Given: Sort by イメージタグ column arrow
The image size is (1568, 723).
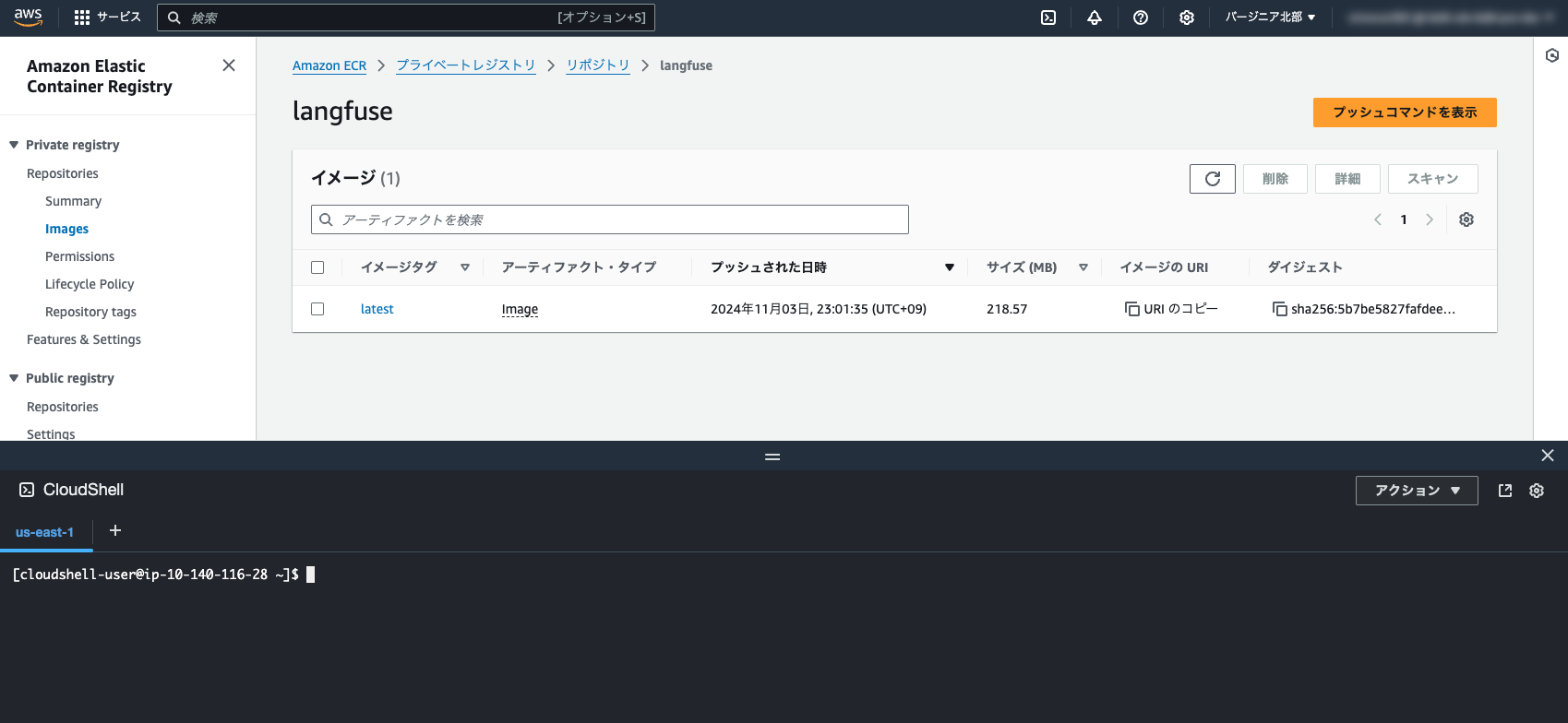Looking at the screenshot, I should coord(465,267).
